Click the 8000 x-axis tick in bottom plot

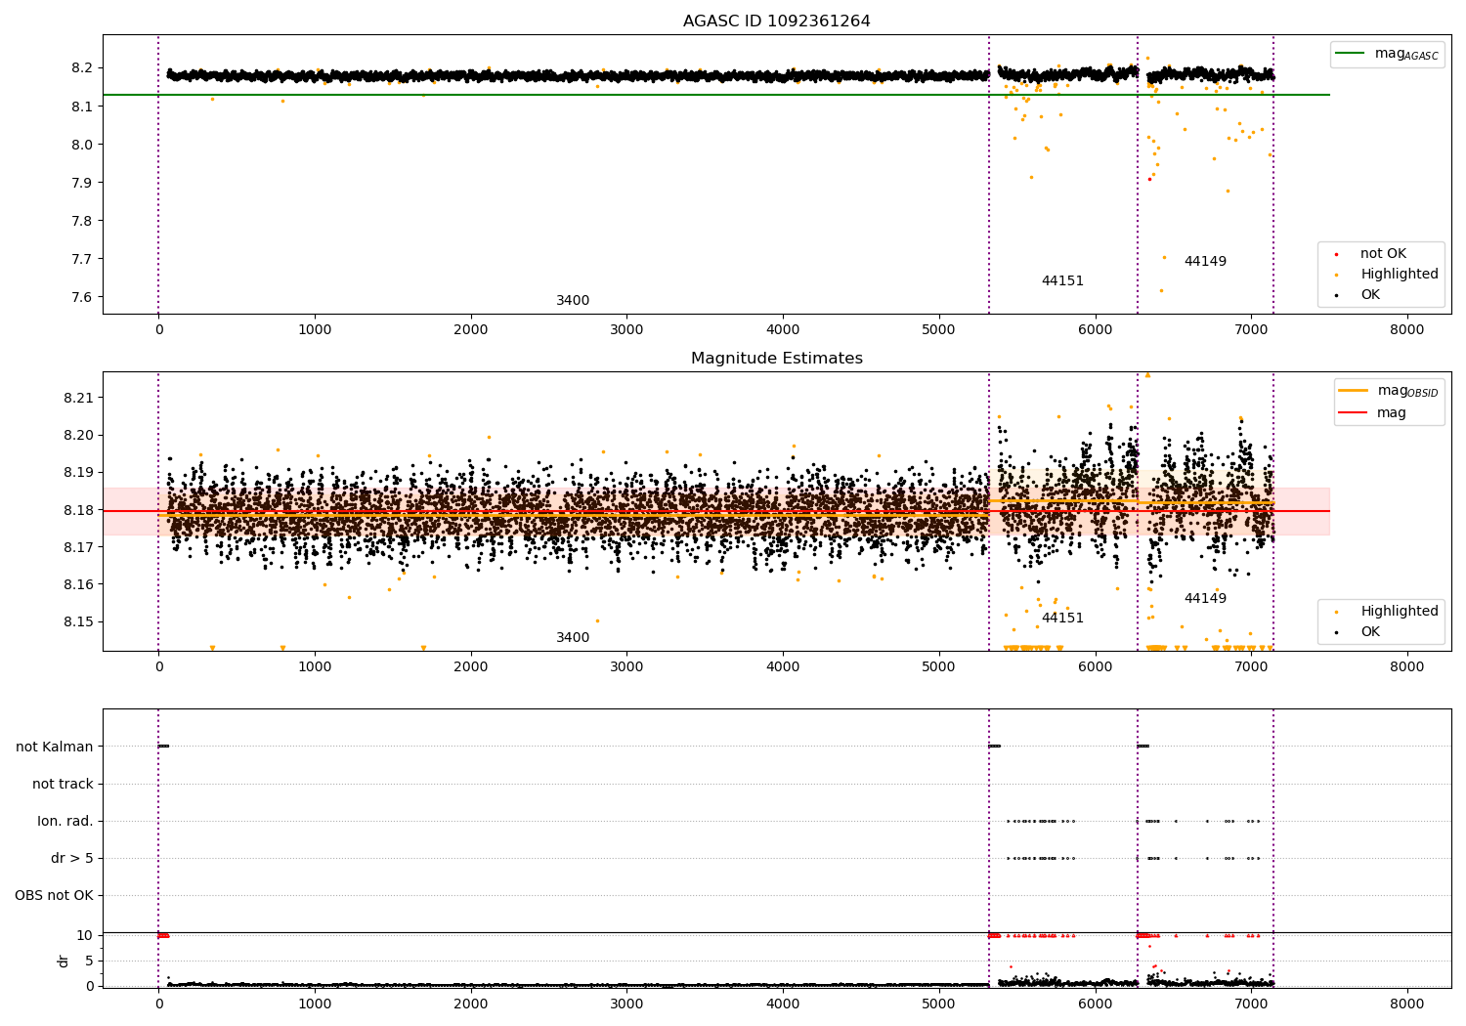tap(1407, 1004)
